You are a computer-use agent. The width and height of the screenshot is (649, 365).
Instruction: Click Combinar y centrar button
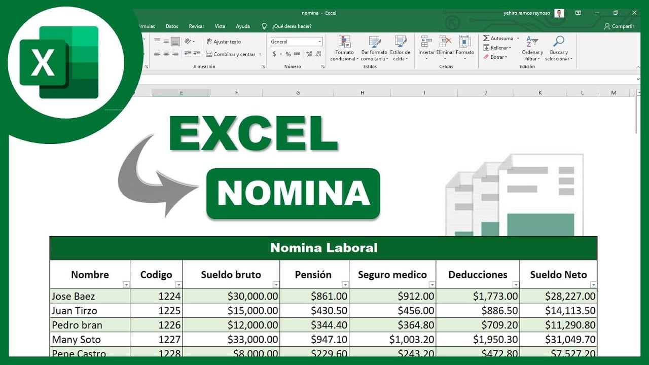231,54
